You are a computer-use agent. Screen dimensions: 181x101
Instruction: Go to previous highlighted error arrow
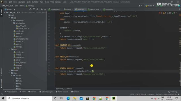pos(177,13)
